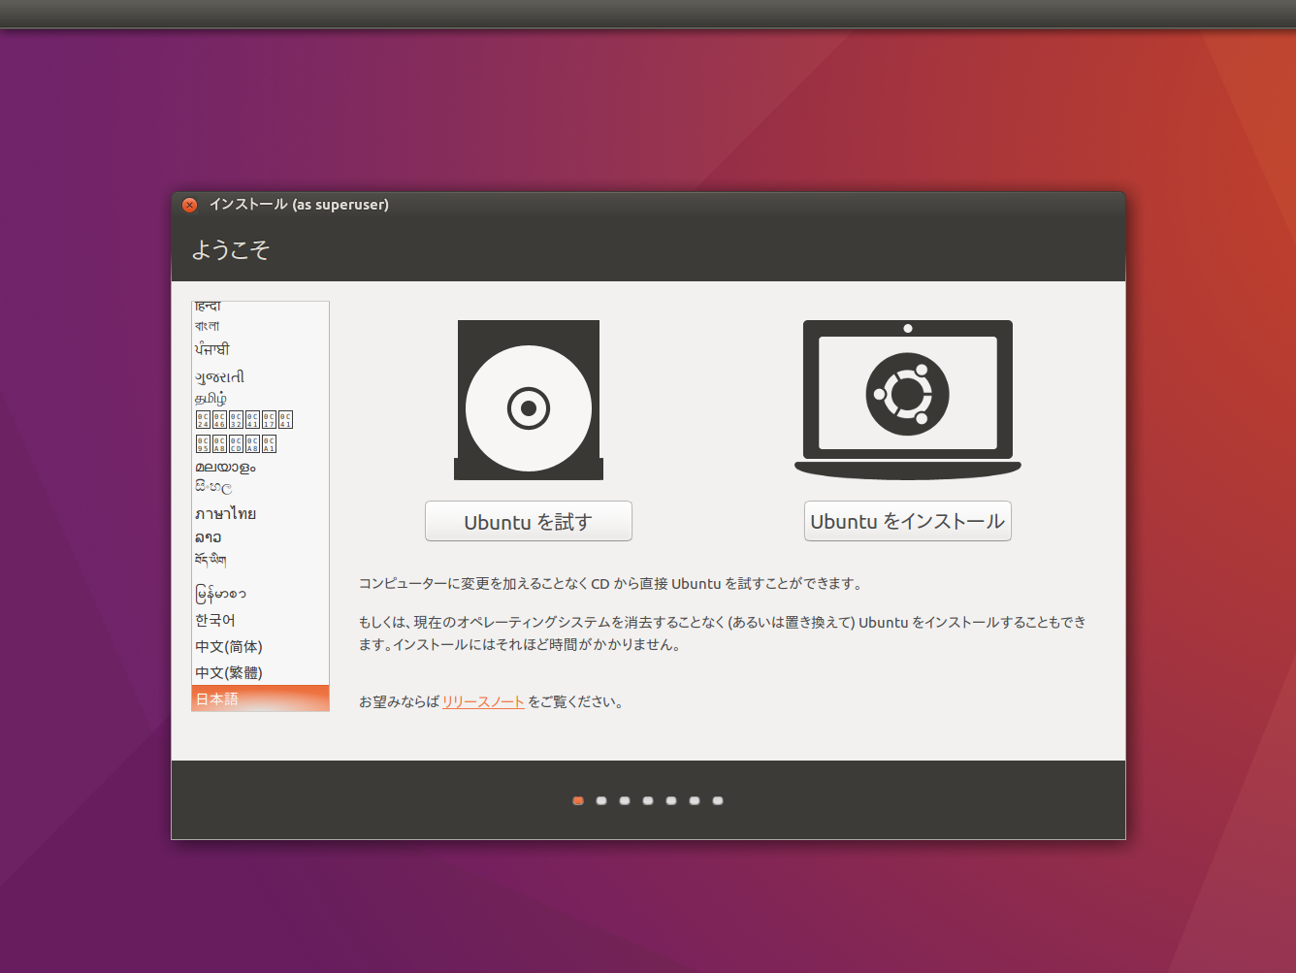Click the 'Ubuntu を試す' button
This screenshot has height=973, width=1296.
pyautogui.click(x=529, y=522)
